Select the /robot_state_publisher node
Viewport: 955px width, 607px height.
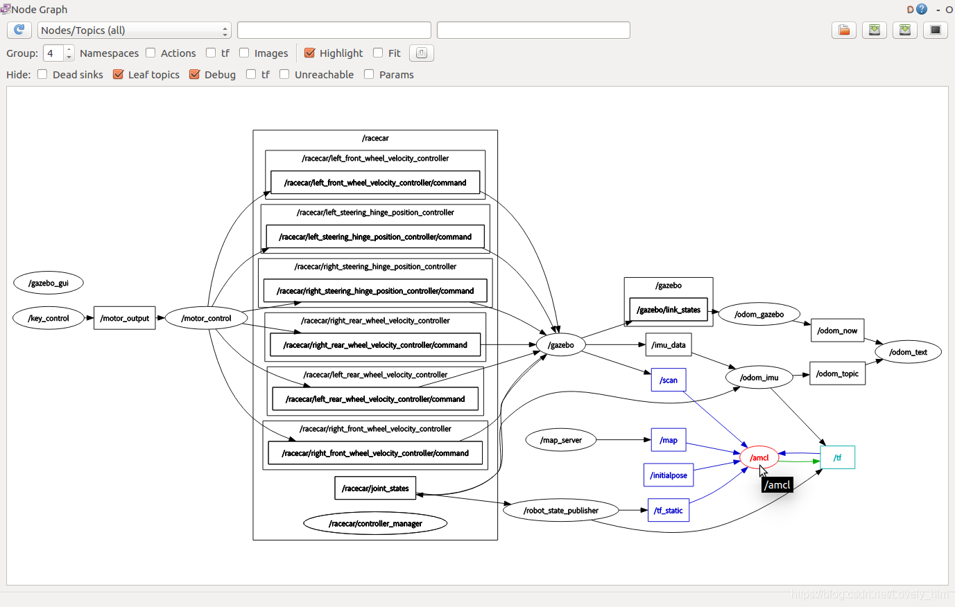click(561, 511)
